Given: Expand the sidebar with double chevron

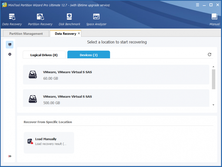Looking at the screenshot, I should 10,156.
